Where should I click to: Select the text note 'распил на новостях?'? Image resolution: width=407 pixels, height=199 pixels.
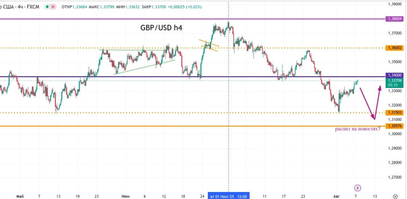358,129
